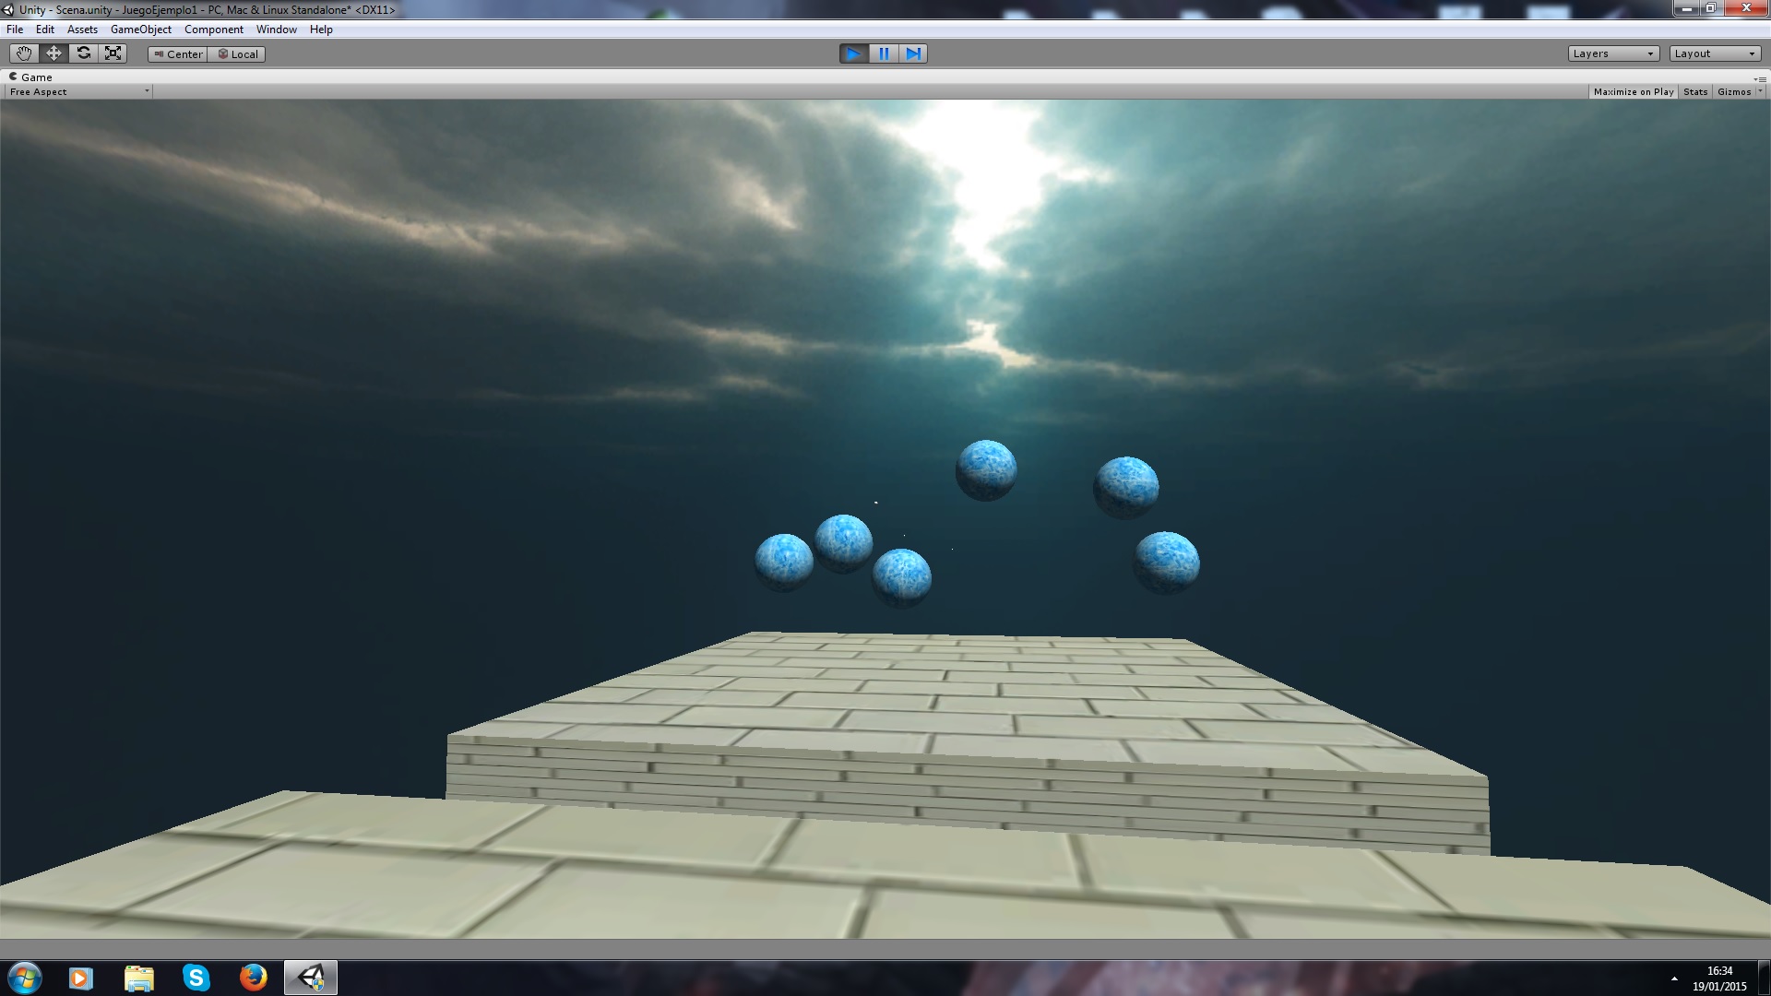
Task: Enable Maximize on Play
Action: click(x=1633, y=92)
